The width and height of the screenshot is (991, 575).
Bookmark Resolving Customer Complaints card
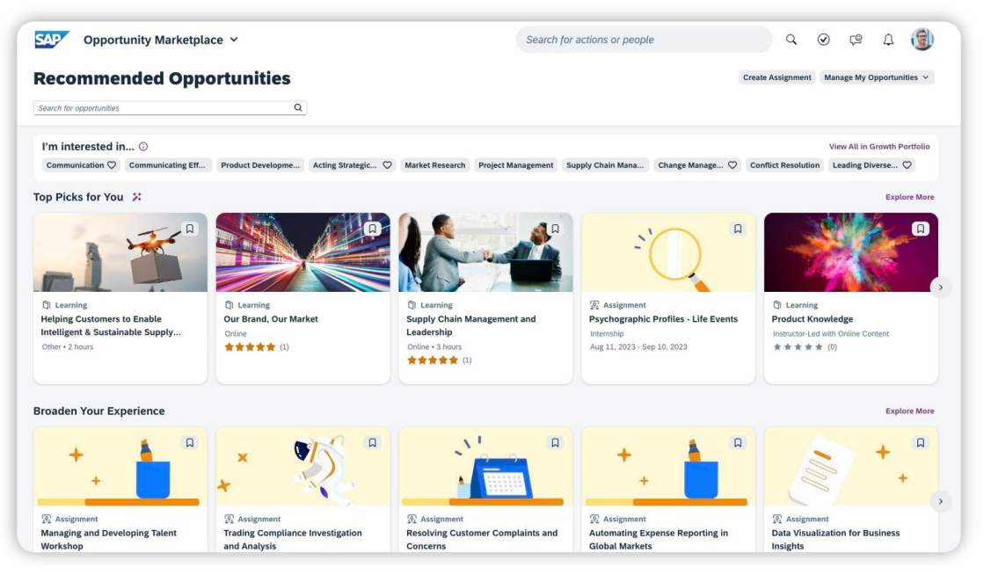pyautogui.click(x=555, y=443)
